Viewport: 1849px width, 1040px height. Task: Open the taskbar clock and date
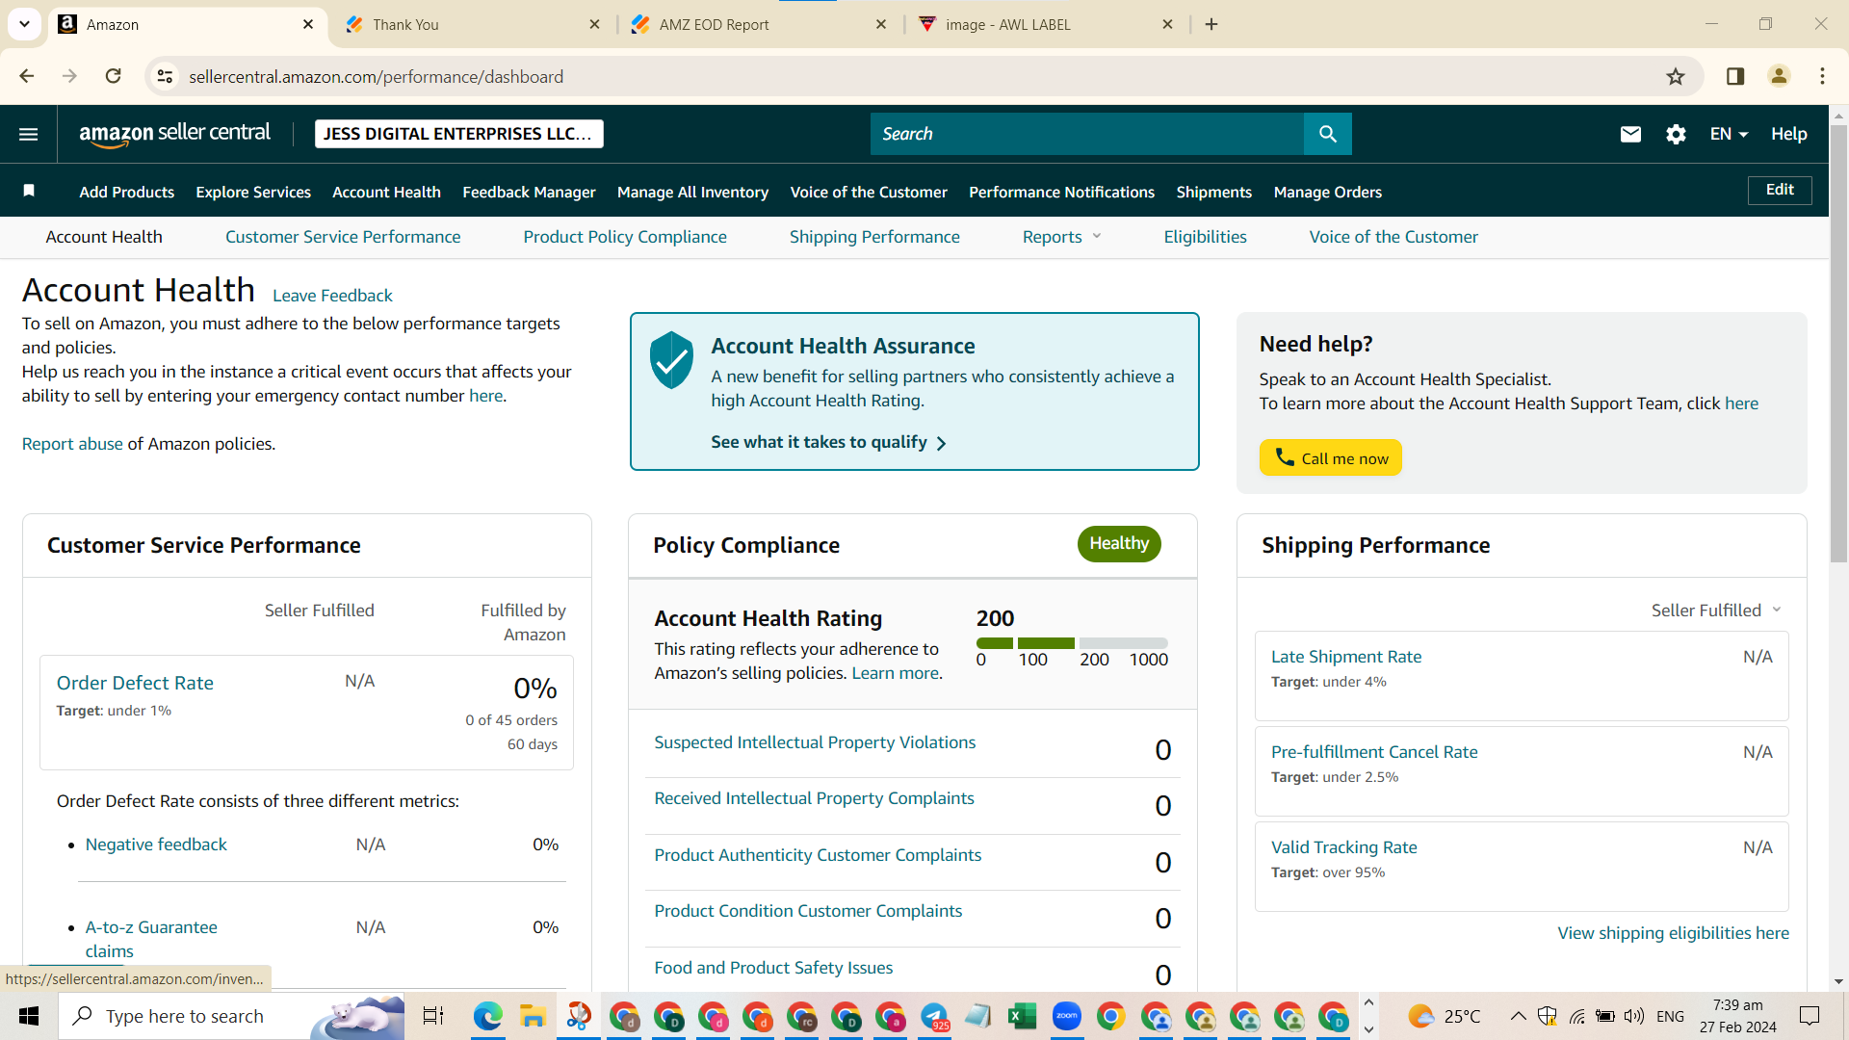coord(1737,1016)
